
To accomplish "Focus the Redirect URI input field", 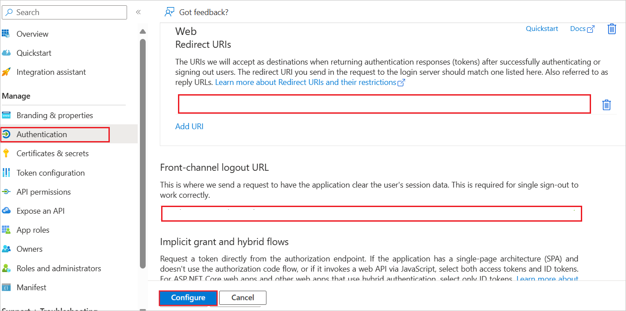I will tap(384, 104).
